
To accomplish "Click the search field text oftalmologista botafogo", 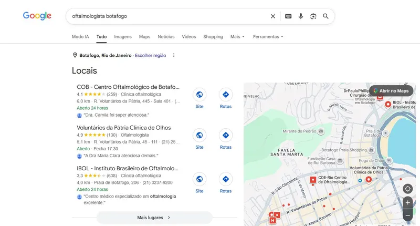I will pyautogui.click(x=99, y=16).
